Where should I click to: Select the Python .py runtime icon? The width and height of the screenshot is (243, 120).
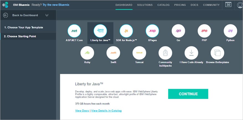[231, 31]
